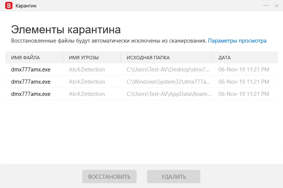Select the second dmx777amx.exe file entry
The width and height of the screenshot is (283, 188).
click(31, 81)
